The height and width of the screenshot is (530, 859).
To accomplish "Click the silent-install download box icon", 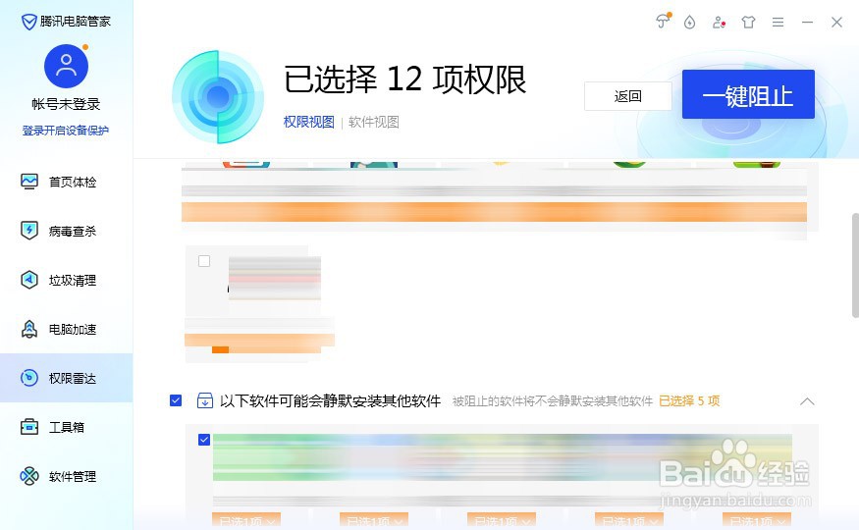I will point(205,400).
